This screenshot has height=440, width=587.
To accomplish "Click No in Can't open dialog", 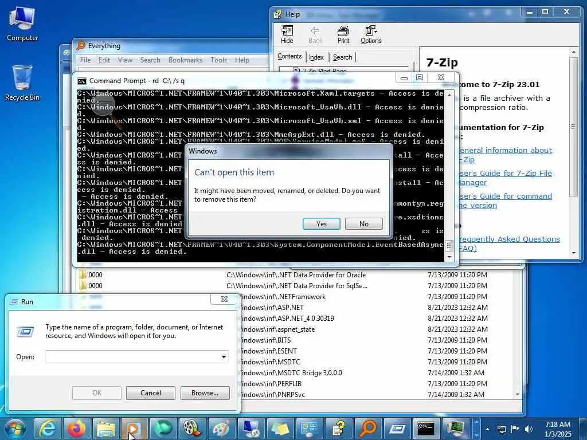I will [364, 224].
